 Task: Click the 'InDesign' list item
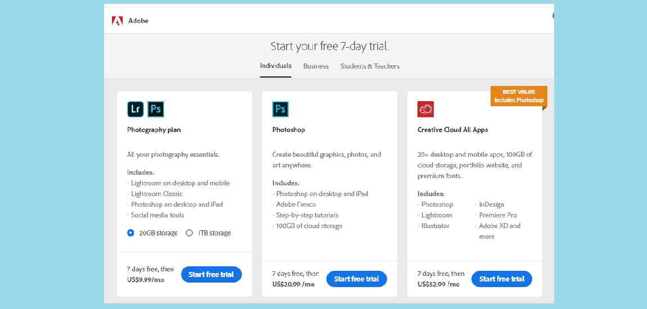(x=492, y=205)
